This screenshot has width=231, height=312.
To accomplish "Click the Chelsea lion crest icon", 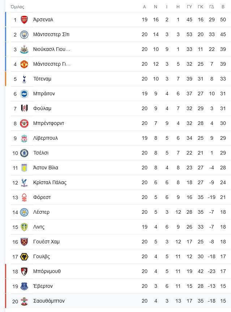I will [24, 153].
